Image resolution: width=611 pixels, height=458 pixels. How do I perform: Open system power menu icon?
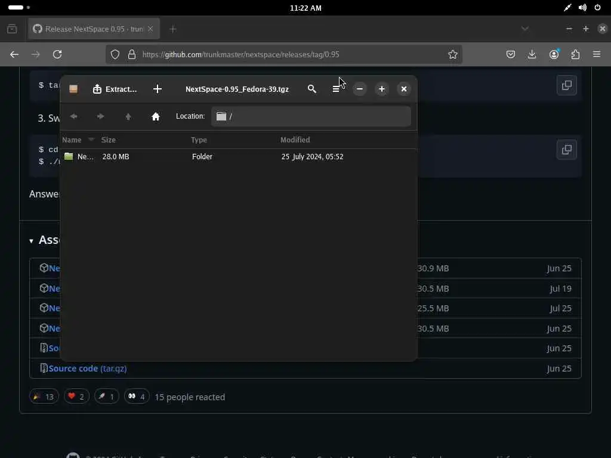pyautogui.click(x=597, y=8)
